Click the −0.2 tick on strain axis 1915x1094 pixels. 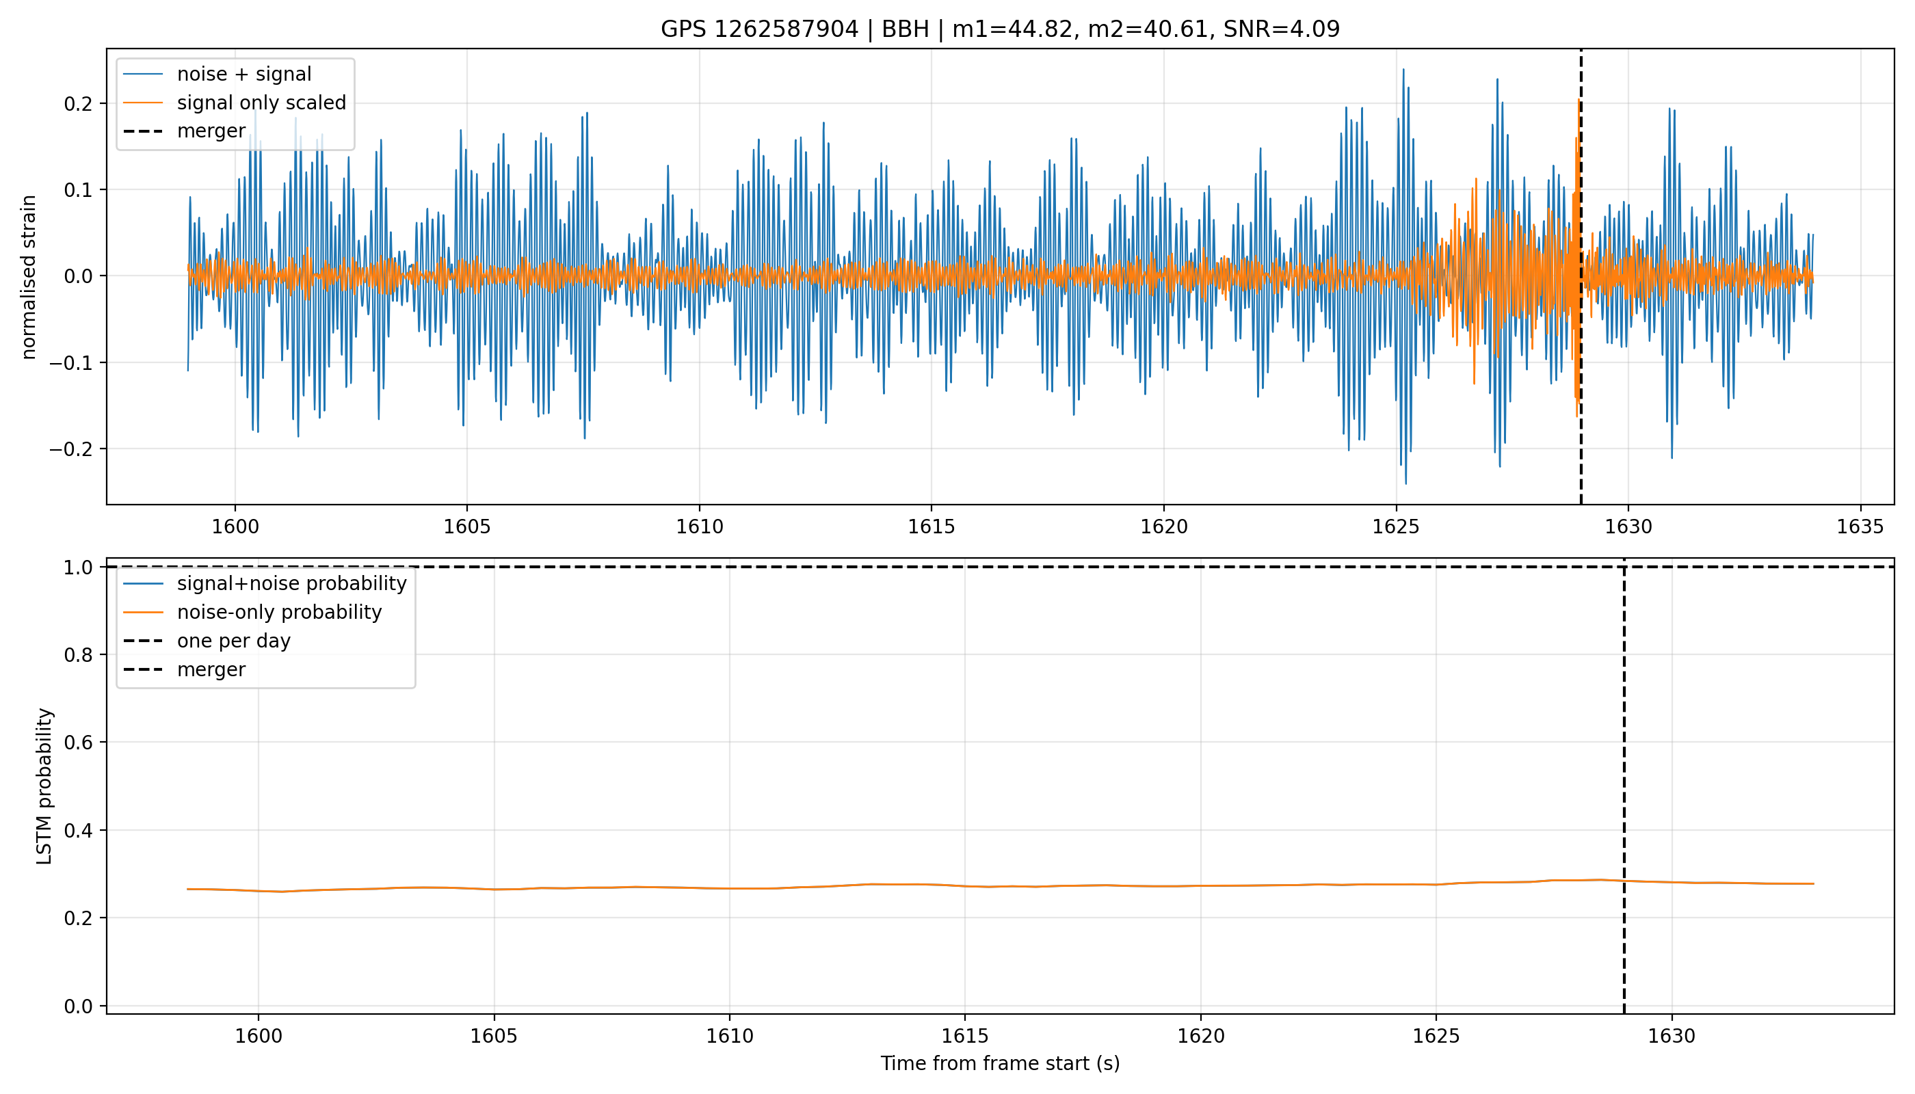[x=71, y=449]
